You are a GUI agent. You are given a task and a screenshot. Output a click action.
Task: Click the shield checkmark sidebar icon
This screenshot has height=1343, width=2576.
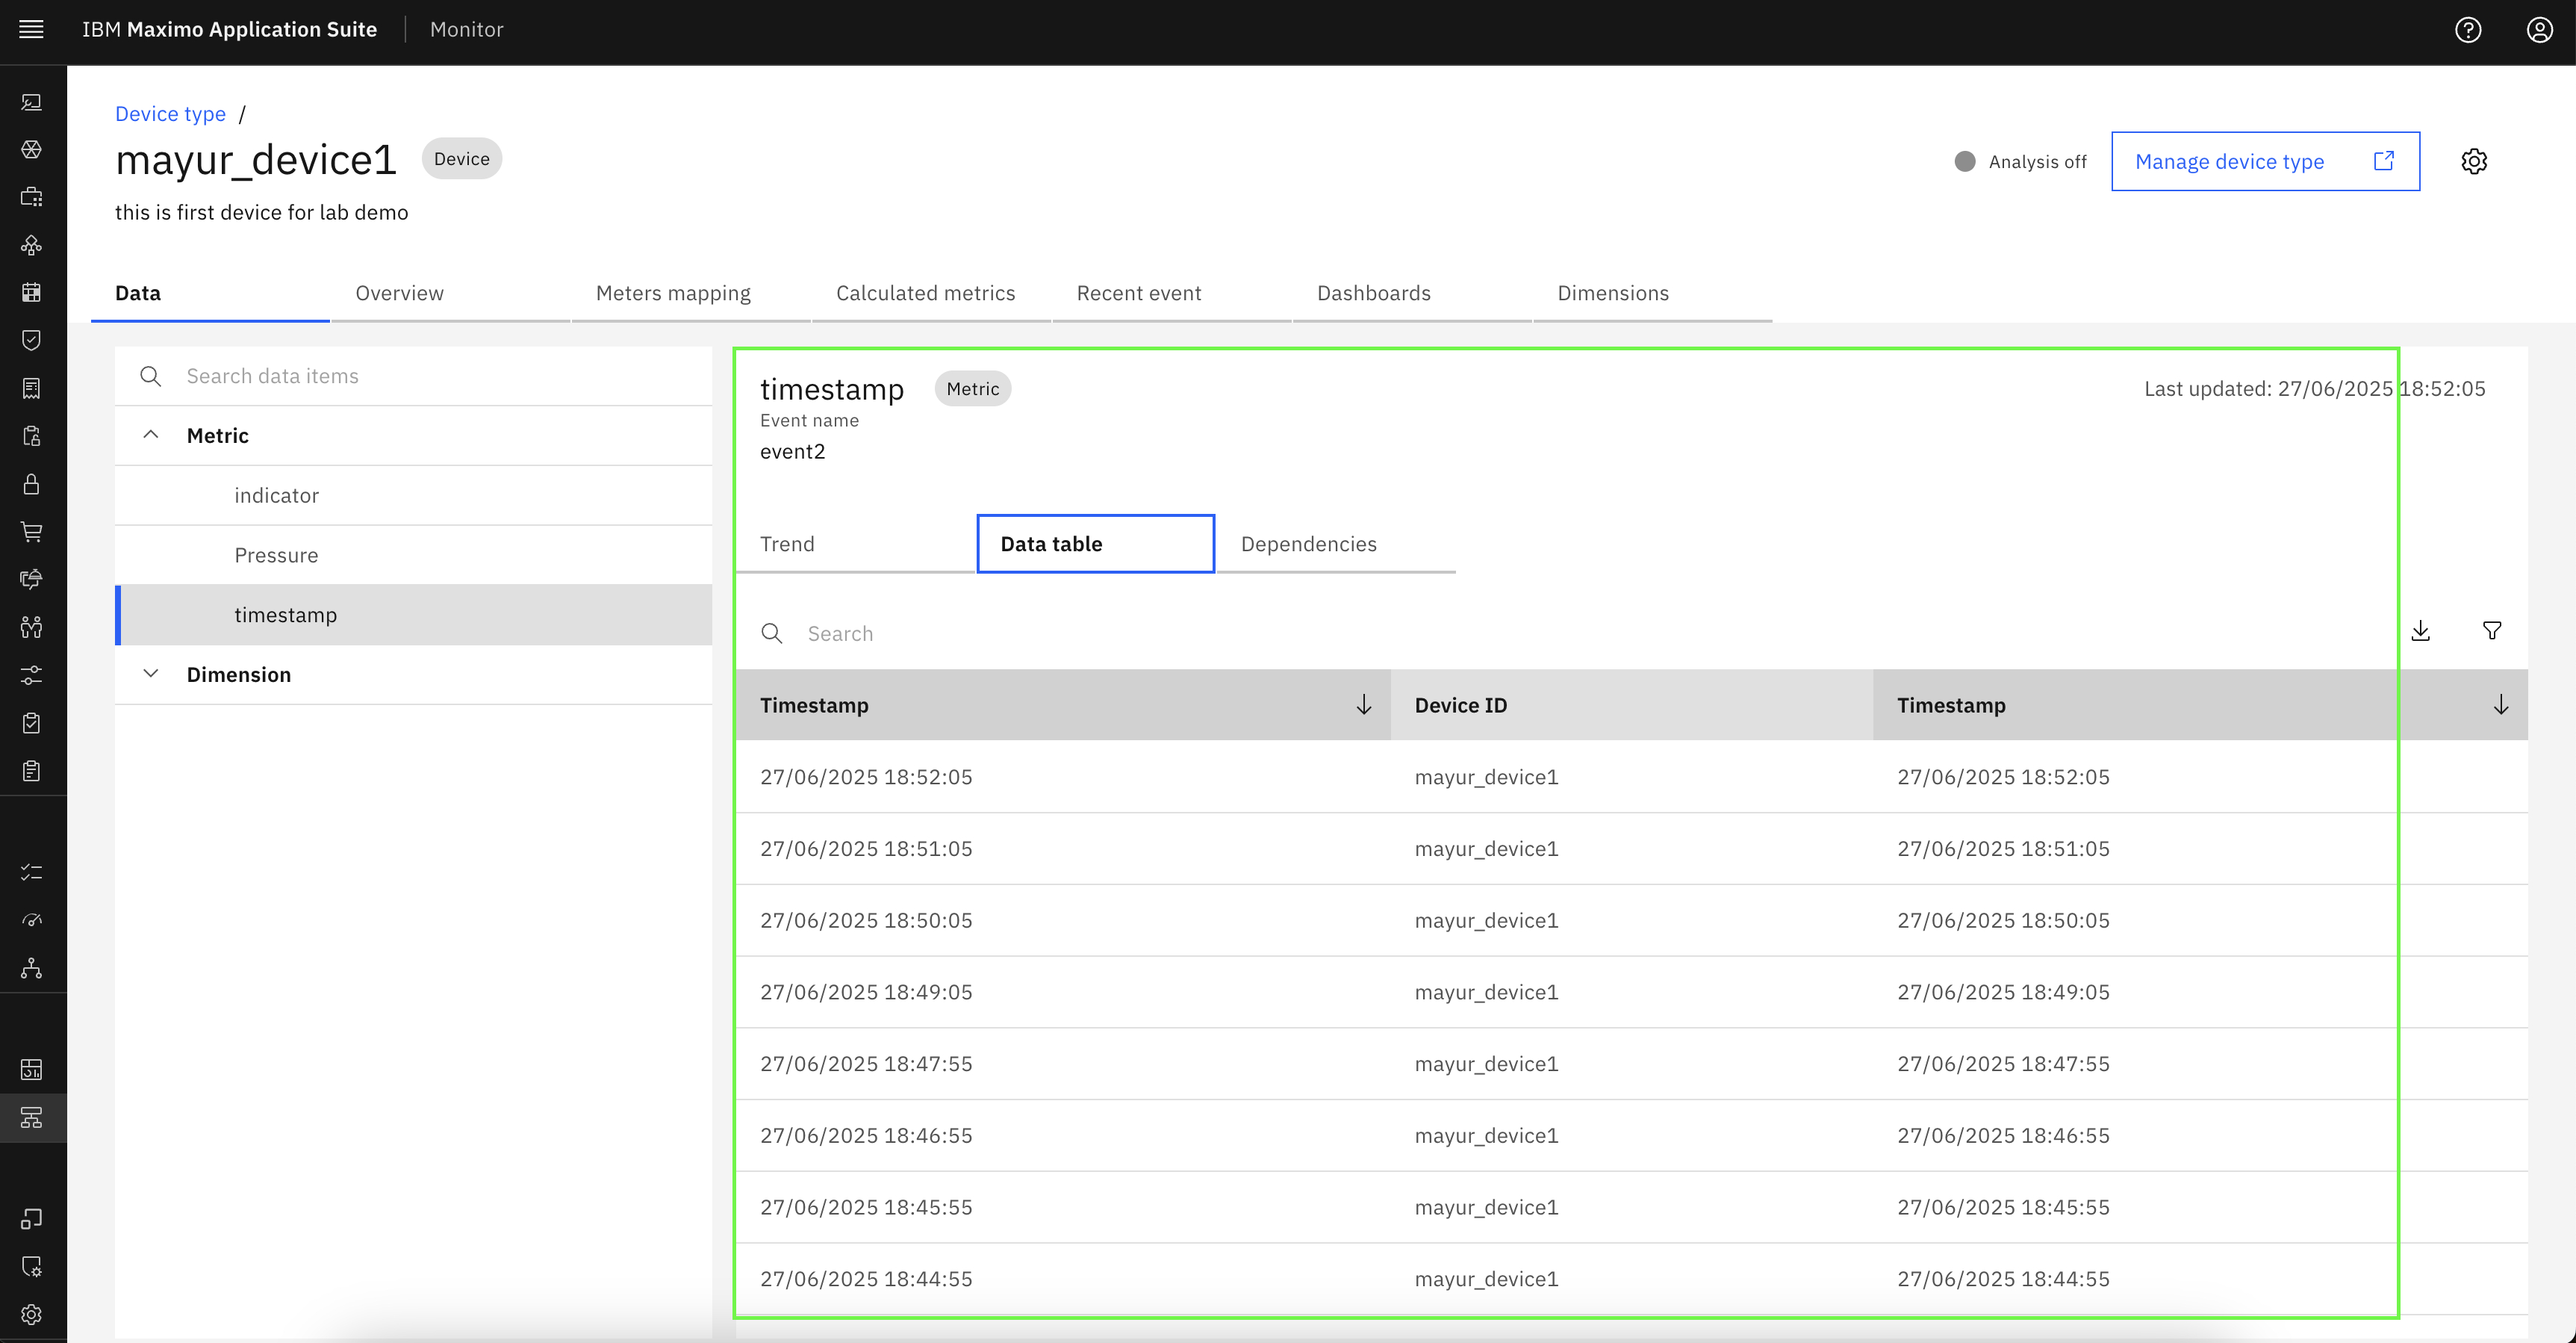click(x=32, y=340)
